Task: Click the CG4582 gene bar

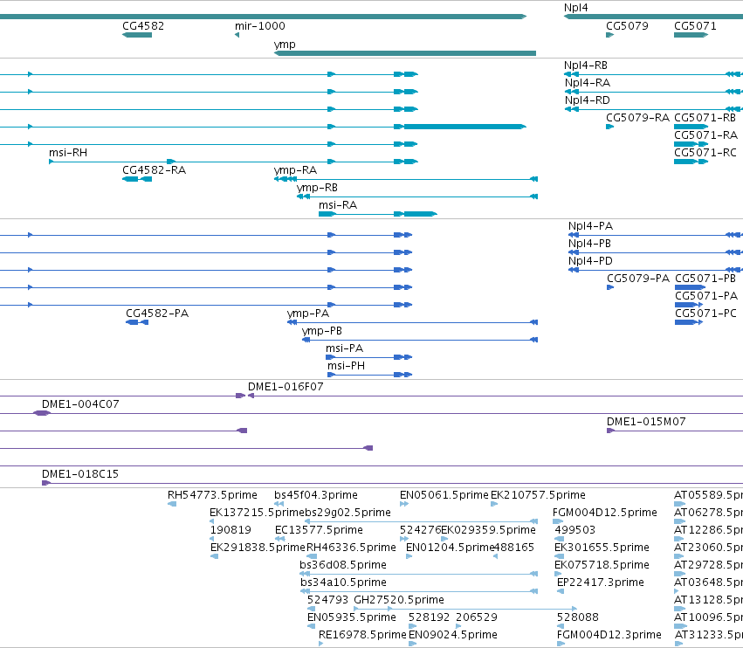Action: click(137, 35)
